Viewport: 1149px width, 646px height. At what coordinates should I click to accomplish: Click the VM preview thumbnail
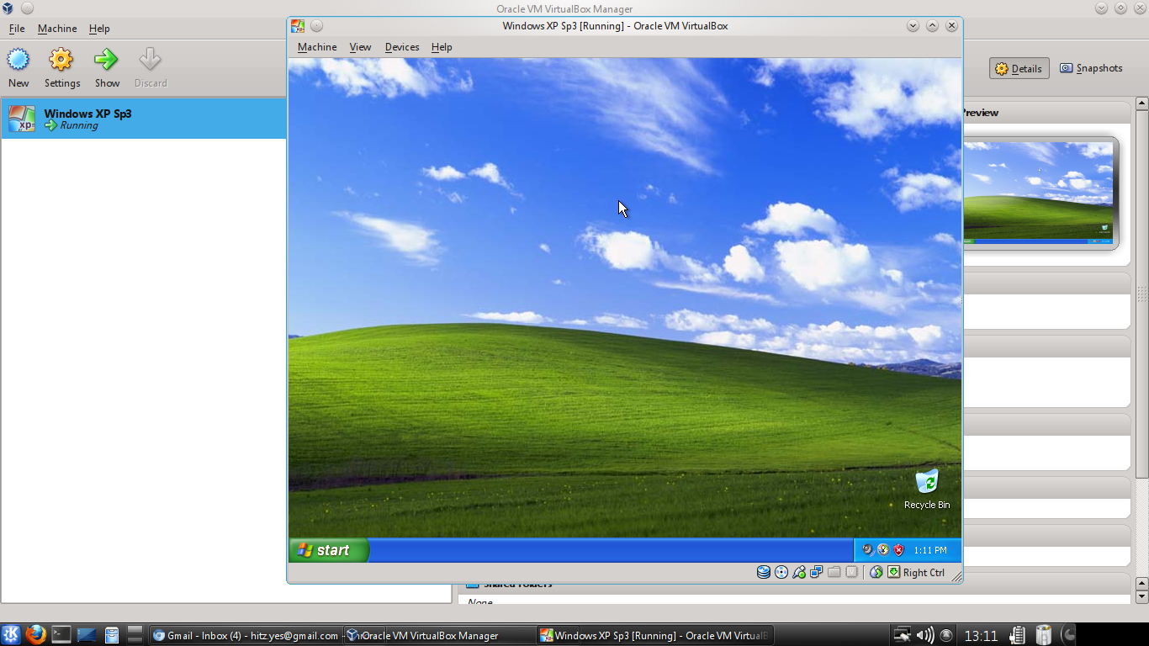(1038, 193)
